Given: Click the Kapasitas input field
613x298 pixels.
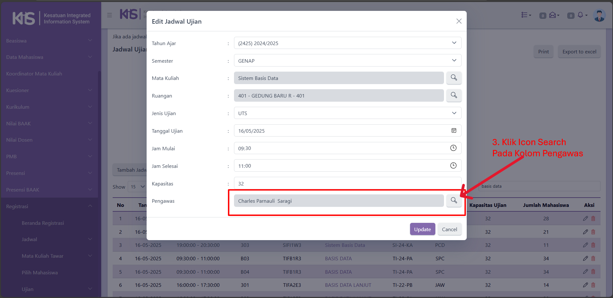Looking at the screenshot, I should [x=347, y=183].
